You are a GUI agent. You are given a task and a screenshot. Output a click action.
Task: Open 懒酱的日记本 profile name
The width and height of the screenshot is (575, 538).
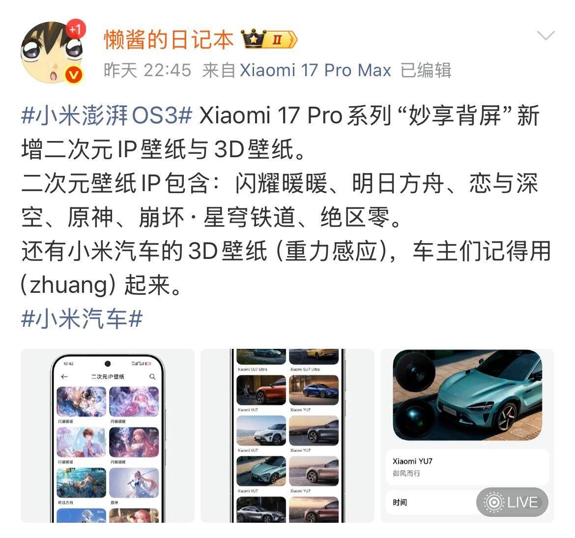169,40
